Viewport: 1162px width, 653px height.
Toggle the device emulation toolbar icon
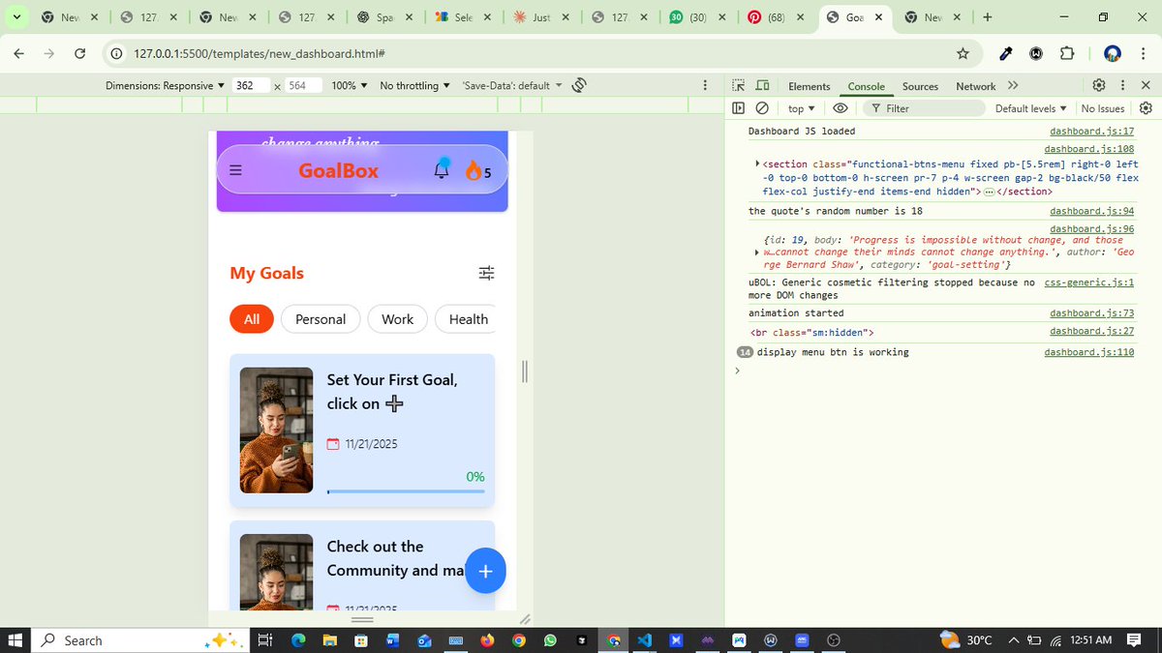[761, 85]
